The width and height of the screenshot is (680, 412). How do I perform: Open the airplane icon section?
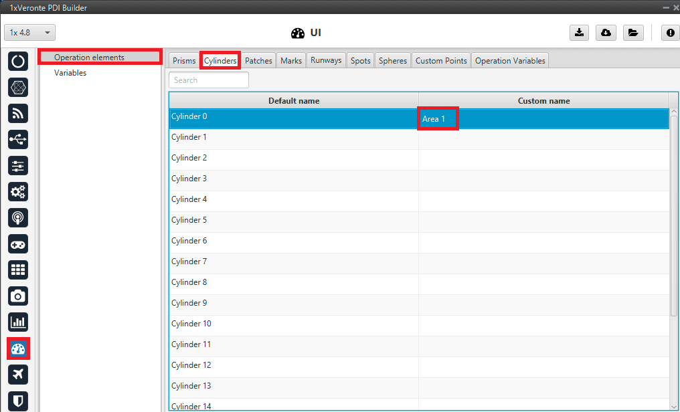[18, 375]
